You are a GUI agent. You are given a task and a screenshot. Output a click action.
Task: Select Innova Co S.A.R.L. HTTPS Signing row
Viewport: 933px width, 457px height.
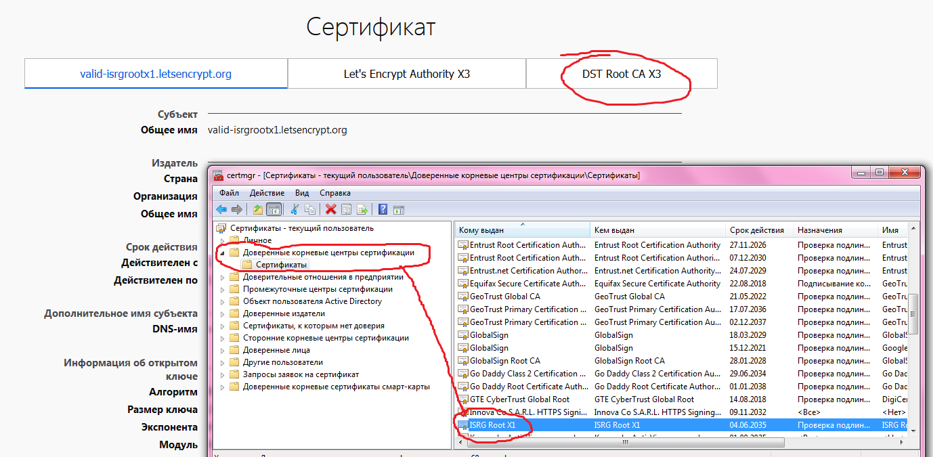(681, 412)
